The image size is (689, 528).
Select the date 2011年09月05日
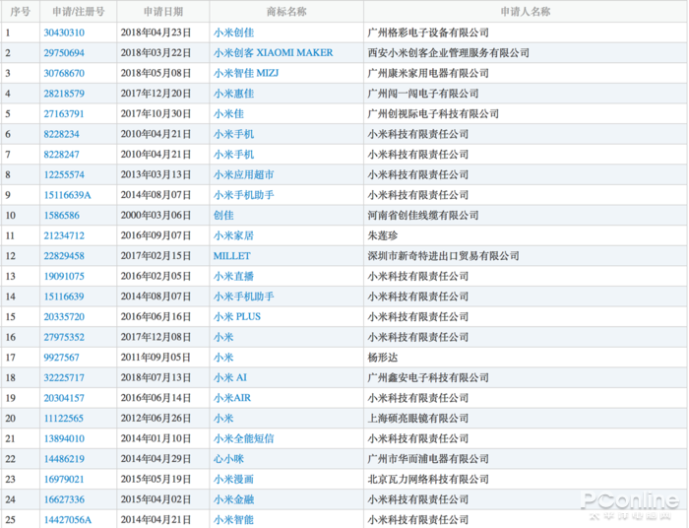(156, 358)
